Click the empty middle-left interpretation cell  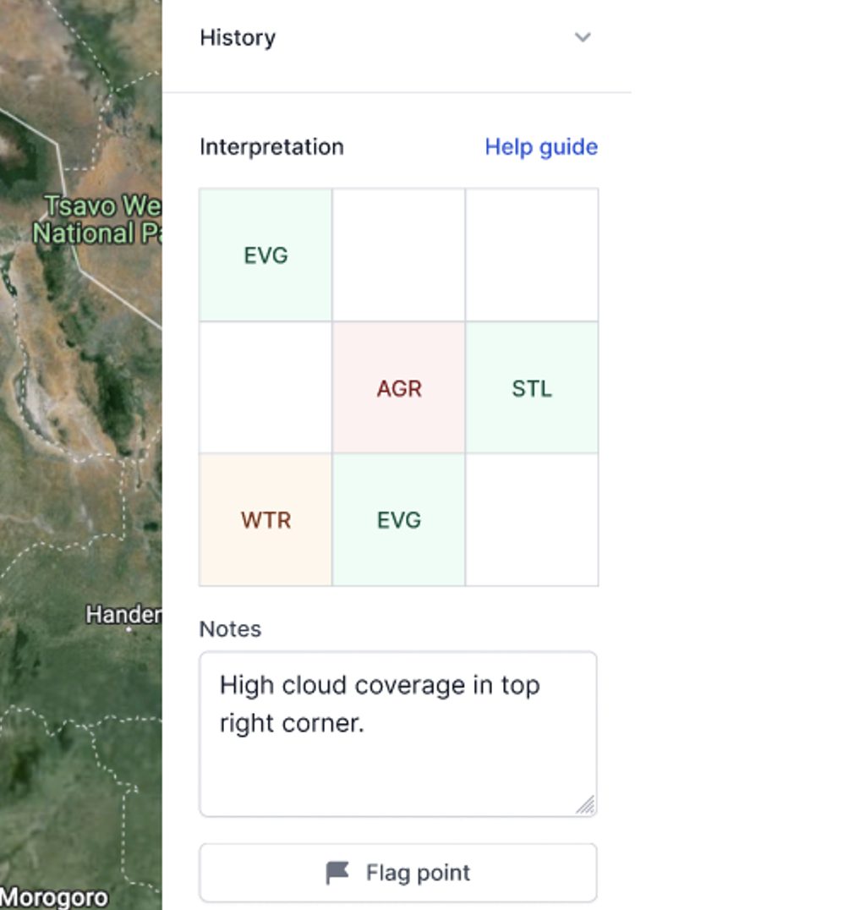266,388
